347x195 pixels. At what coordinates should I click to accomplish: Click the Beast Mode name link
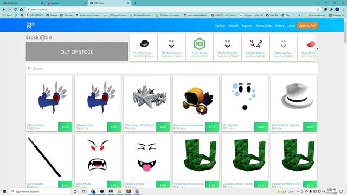pyautogui.click(x=83, y=184)
